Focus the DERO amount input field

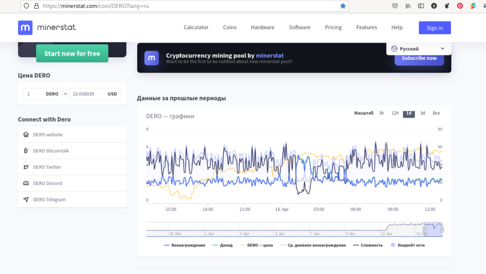43,94
